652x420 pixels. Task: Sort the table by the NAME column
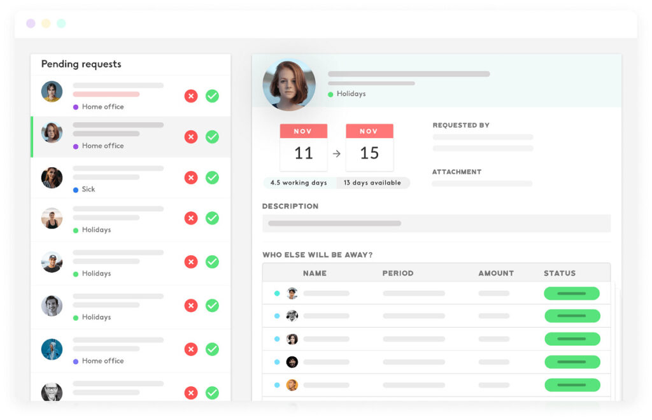(316, 272)
